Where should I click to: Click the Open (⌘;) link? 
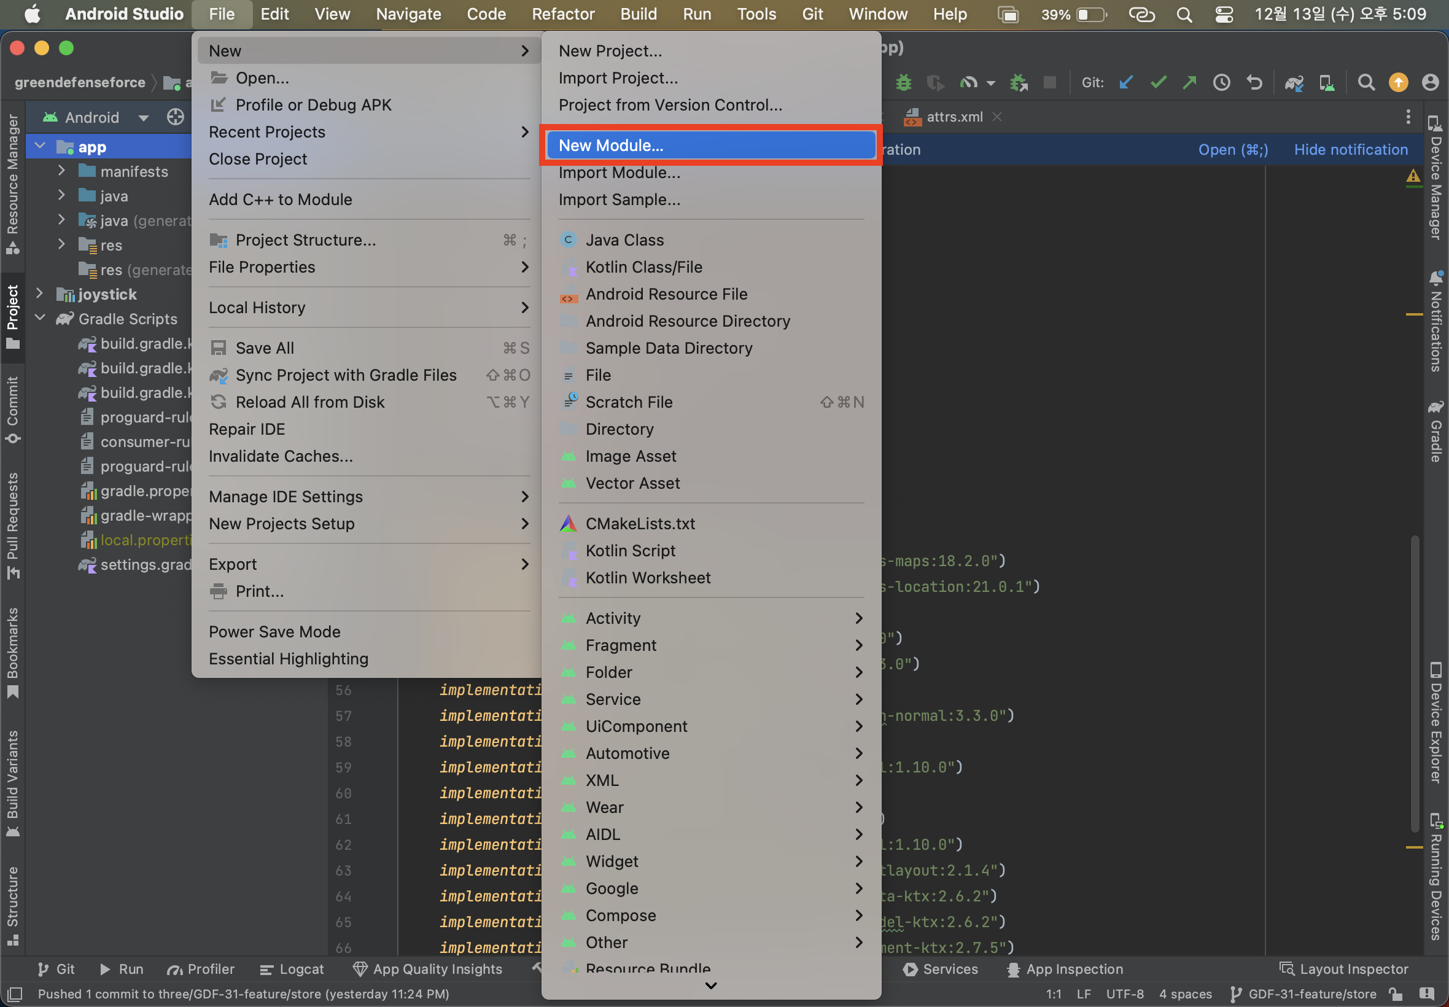1233,150
